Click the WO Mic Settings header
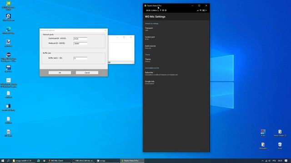The height and width of the screenshot is (163, 291). [x=155, y=17]
